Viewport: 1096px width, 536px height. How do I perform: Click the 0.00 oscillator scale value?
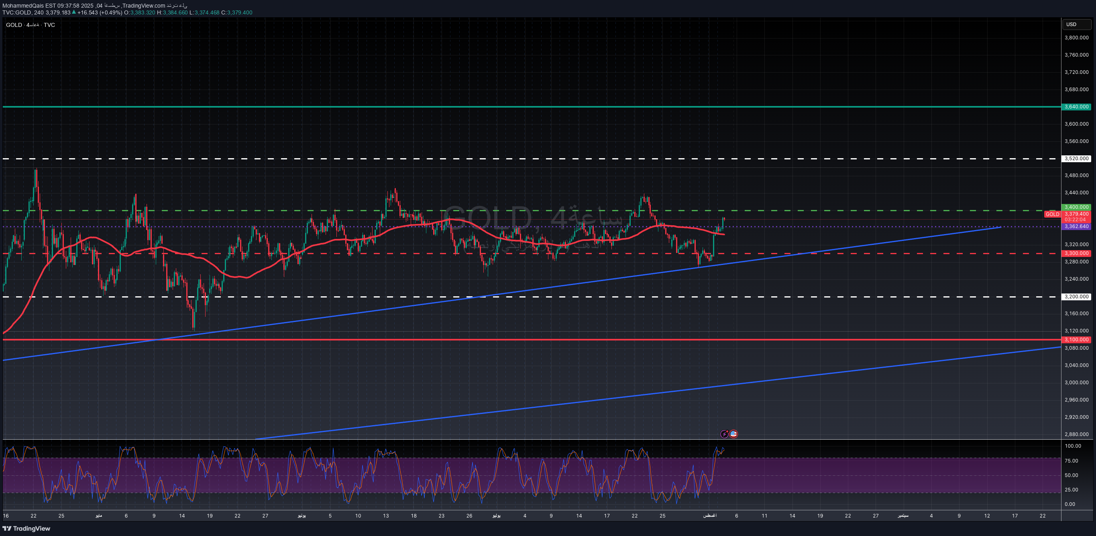pyautogui.click(x=1070, y=504)
